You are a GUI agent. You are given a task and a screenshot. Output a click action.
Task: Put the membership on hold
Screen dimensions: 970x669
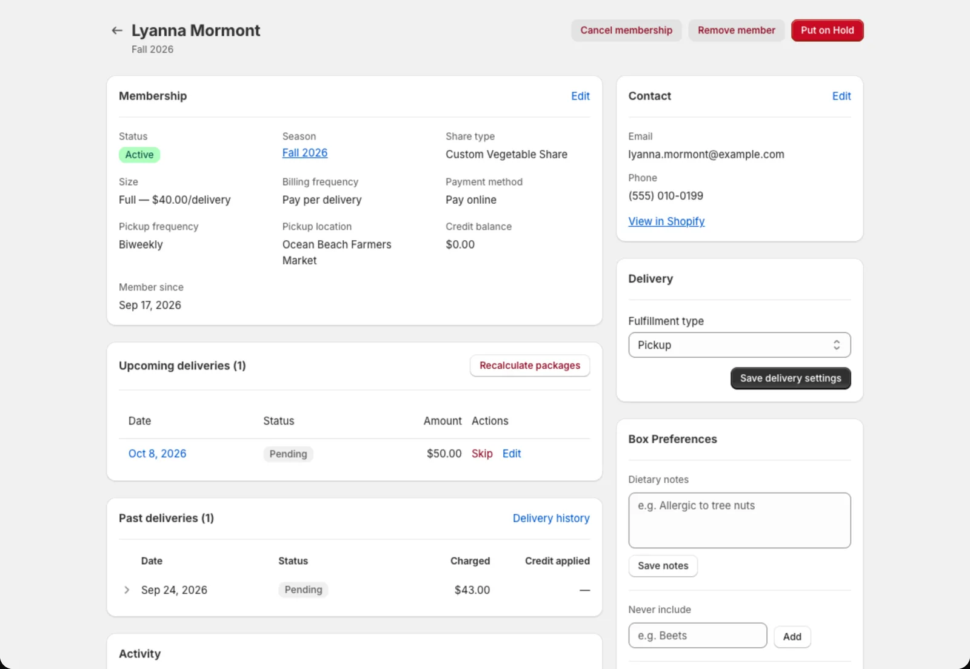(x=827, y=30)
